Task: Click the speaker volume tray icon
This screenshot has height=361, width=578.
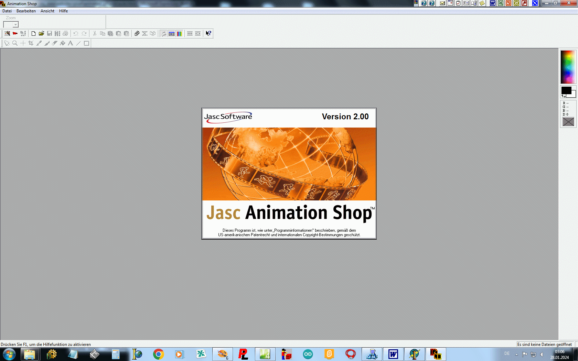Action: point(542,354)
